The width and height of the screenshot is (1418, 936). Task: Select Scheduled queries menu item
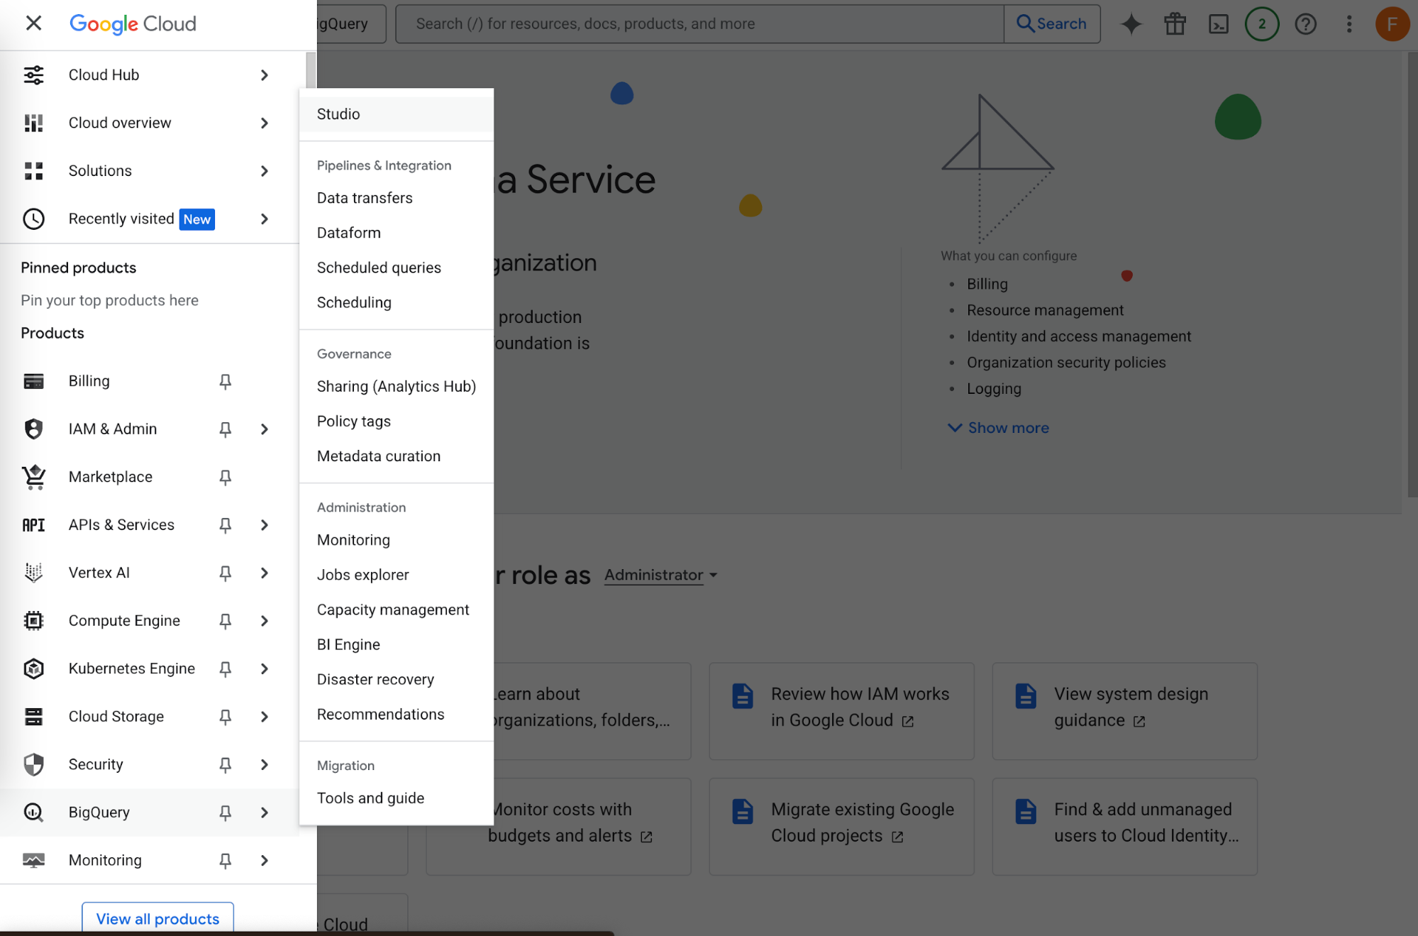396,268
